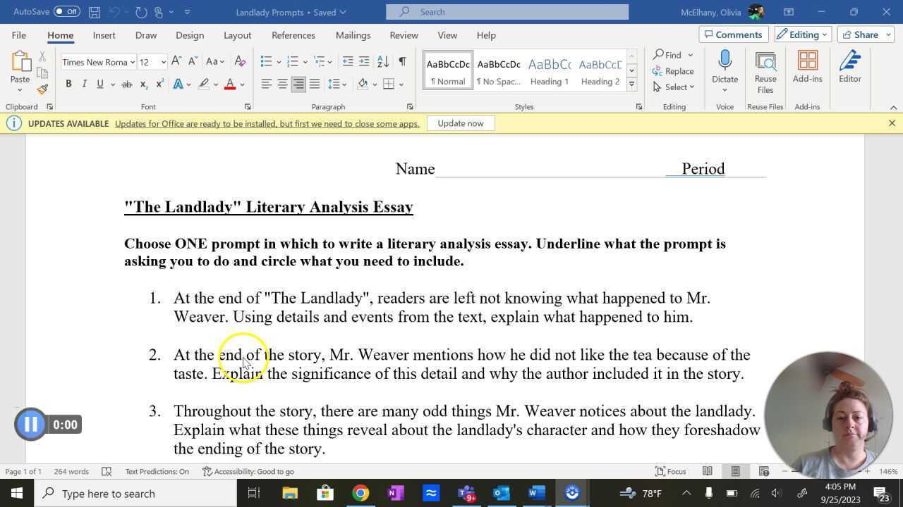The width and height of the screenshot is (903, 507).
Task: Toggle AutoSave switch on
Action: [x=67, y=12]
